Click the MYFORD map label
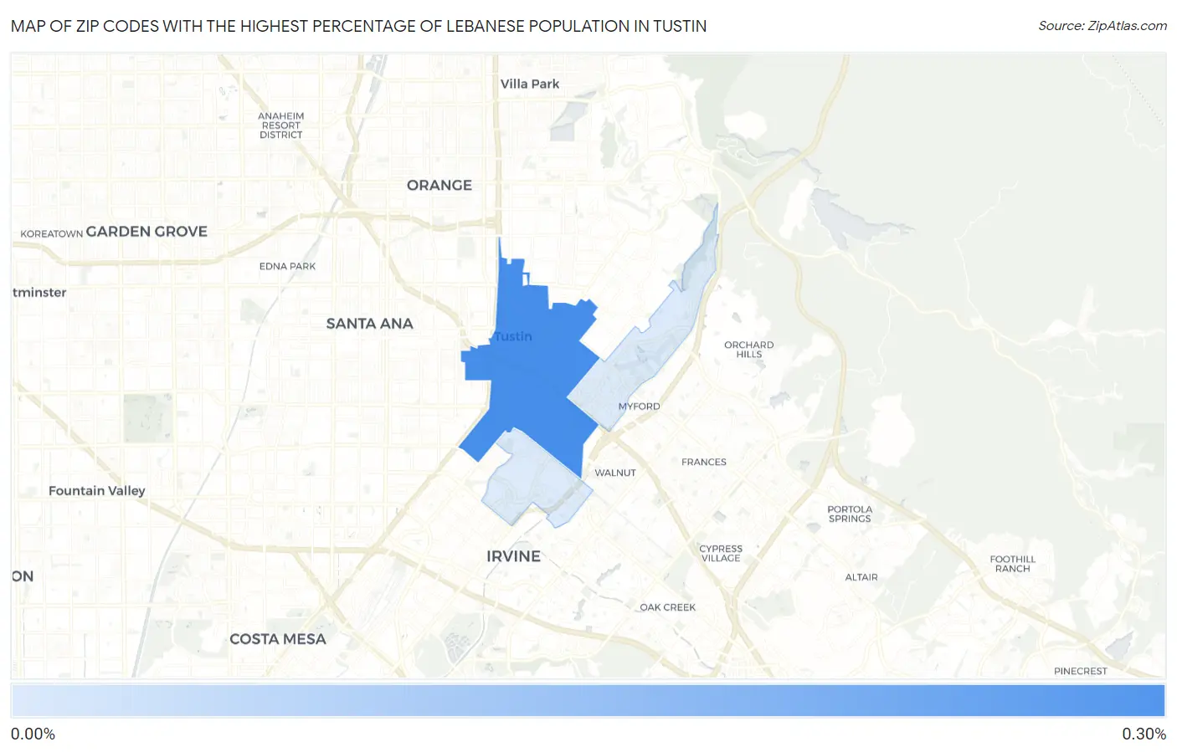 [640, 407]
